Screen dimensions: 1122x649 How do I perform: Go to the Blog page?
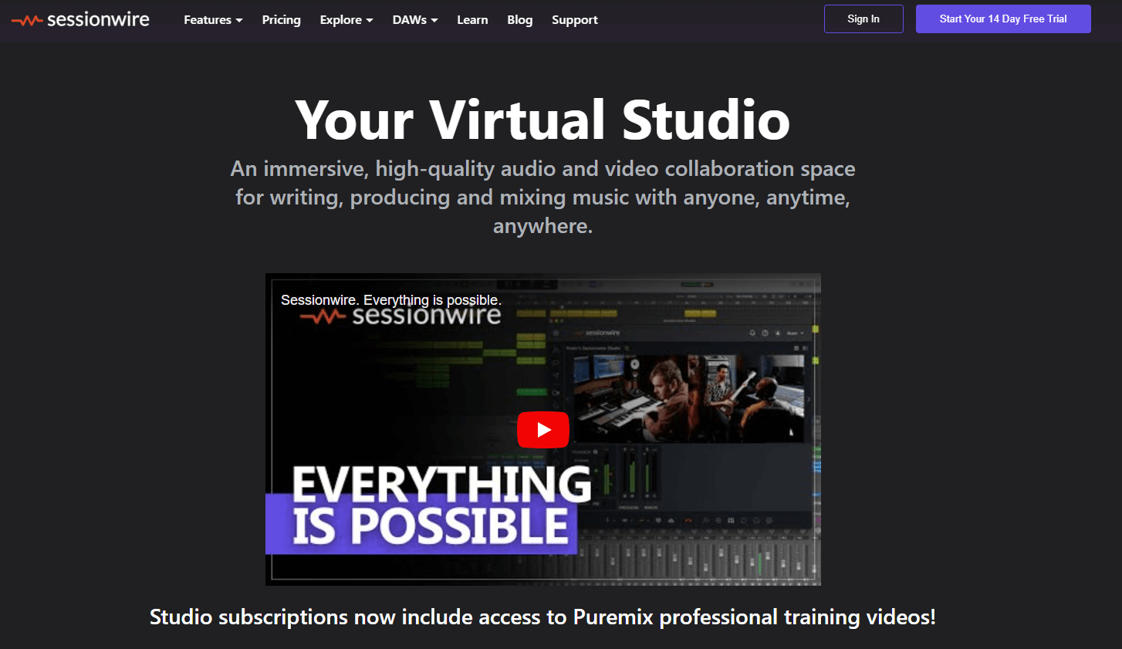click(x=519, y=20)
